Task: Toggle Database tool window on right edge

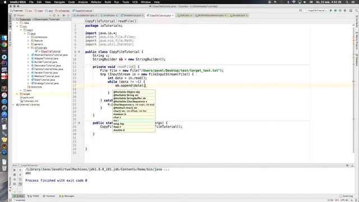Action: 357,60
